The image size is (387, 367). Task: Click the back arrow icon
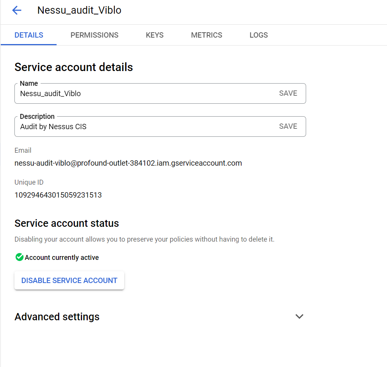click(17, 10)
